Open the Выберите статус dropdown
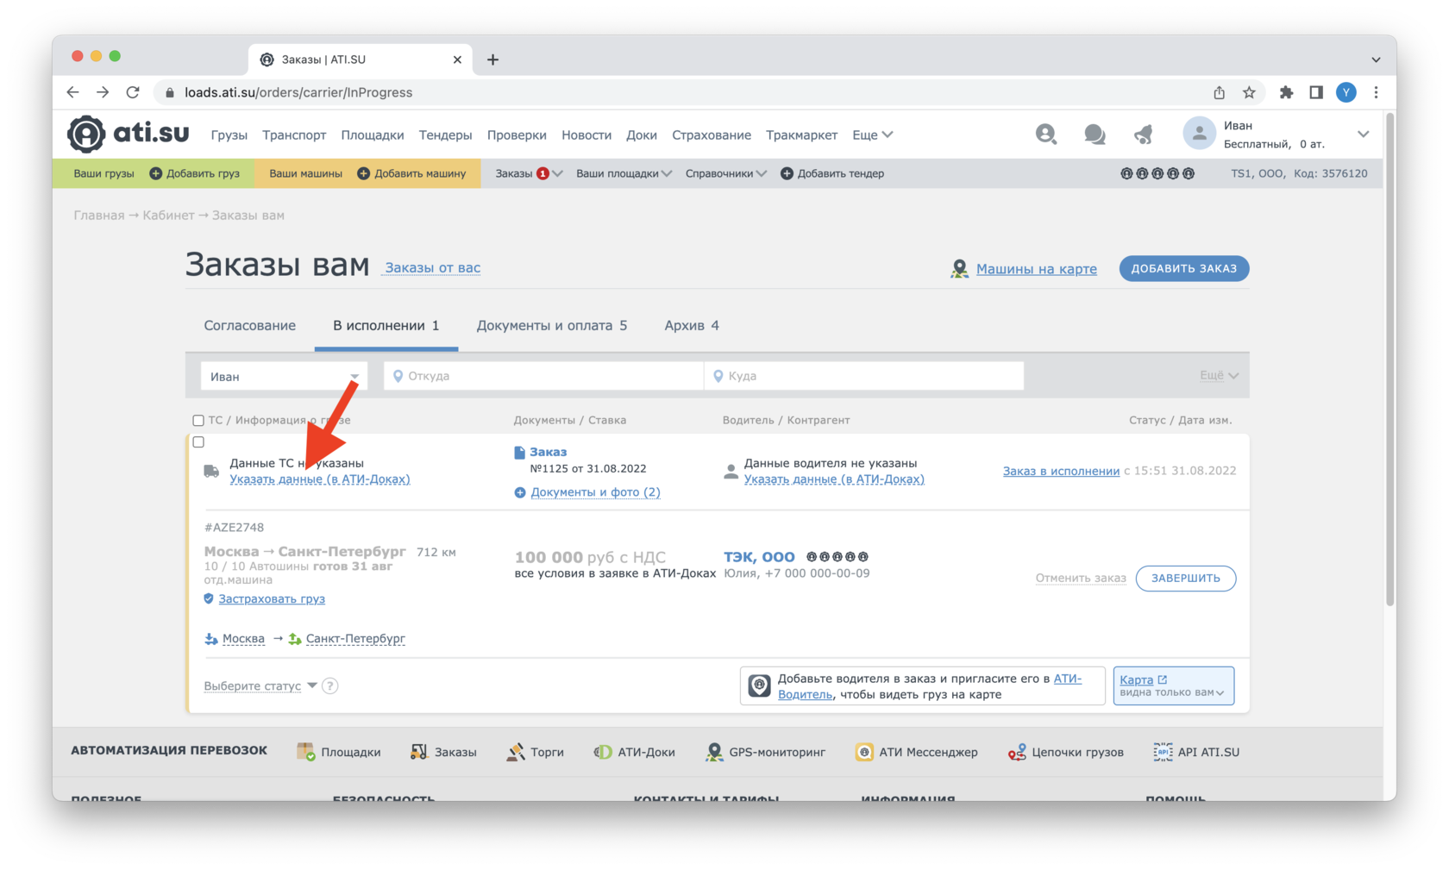 (x=260, y=686)
